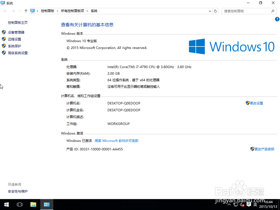Expand hidden icons in the system tray
This screenshot has width=280, height=210.
click(x=229, y=204)
